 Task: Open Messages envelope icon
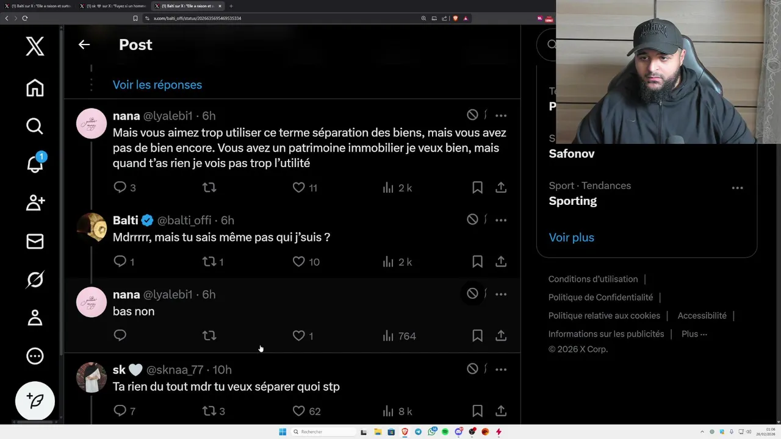[35, 242]
